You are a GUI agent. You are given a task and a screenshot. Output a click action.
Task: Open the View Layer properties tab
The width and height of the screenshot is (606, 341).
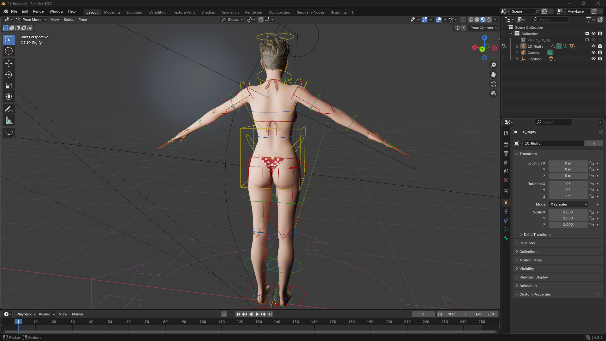[x=506, y=162]
